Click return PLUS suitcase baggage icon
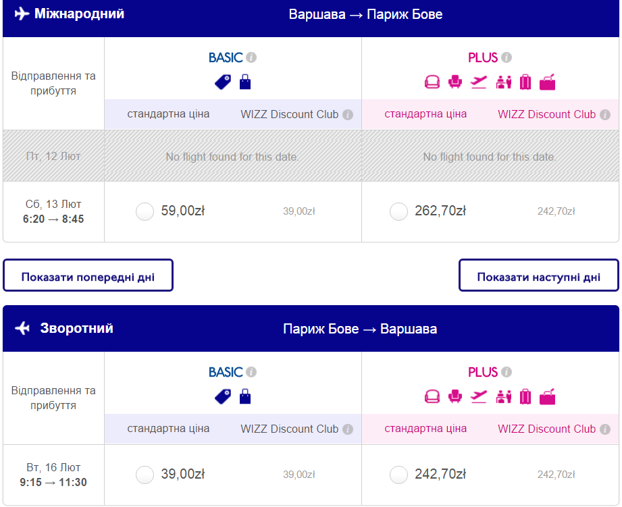The height and width of the screenshot is (507, 622). [x=525, y=396]
